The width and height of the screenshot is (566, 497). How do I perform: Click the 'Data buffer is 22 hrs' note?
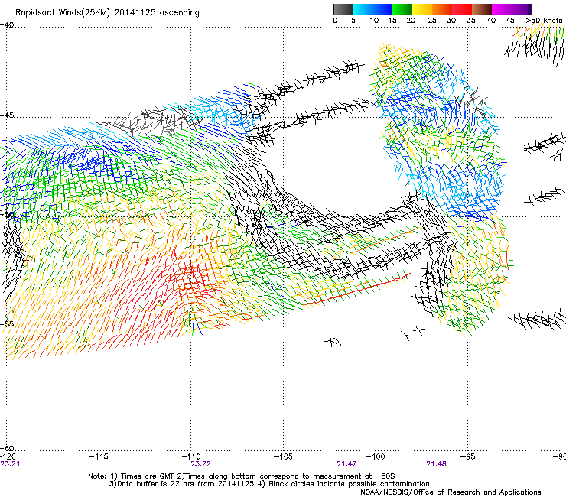coord(269,484)
